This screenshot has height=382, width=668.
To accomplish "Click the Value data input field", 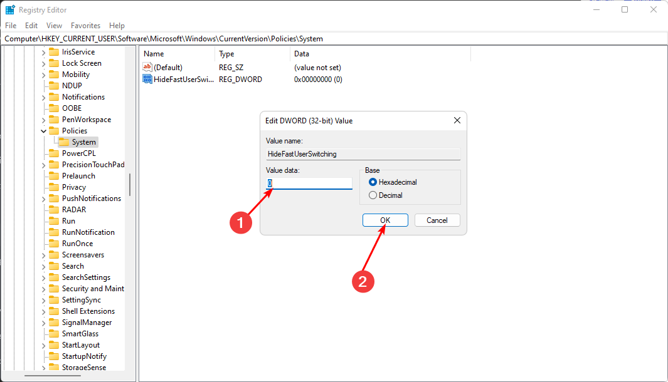I will point(310,183).
